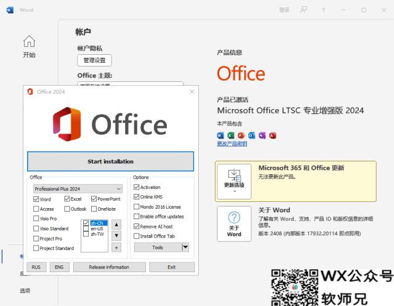
Task: Enable the Outlook checkbox
Action: pyautogui.click(x=67, y=209)
